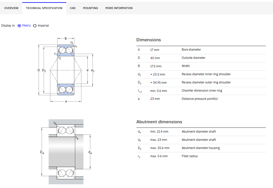Click the B width label in drawing
Image resolution: width=273 pixels, height=188 pixels.
pos(66,38)
